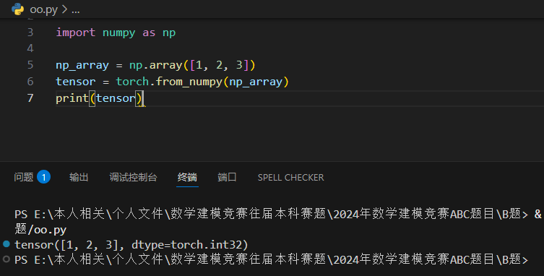
Task: Open the 输出 output tab
Action: [x=79, y=177]
